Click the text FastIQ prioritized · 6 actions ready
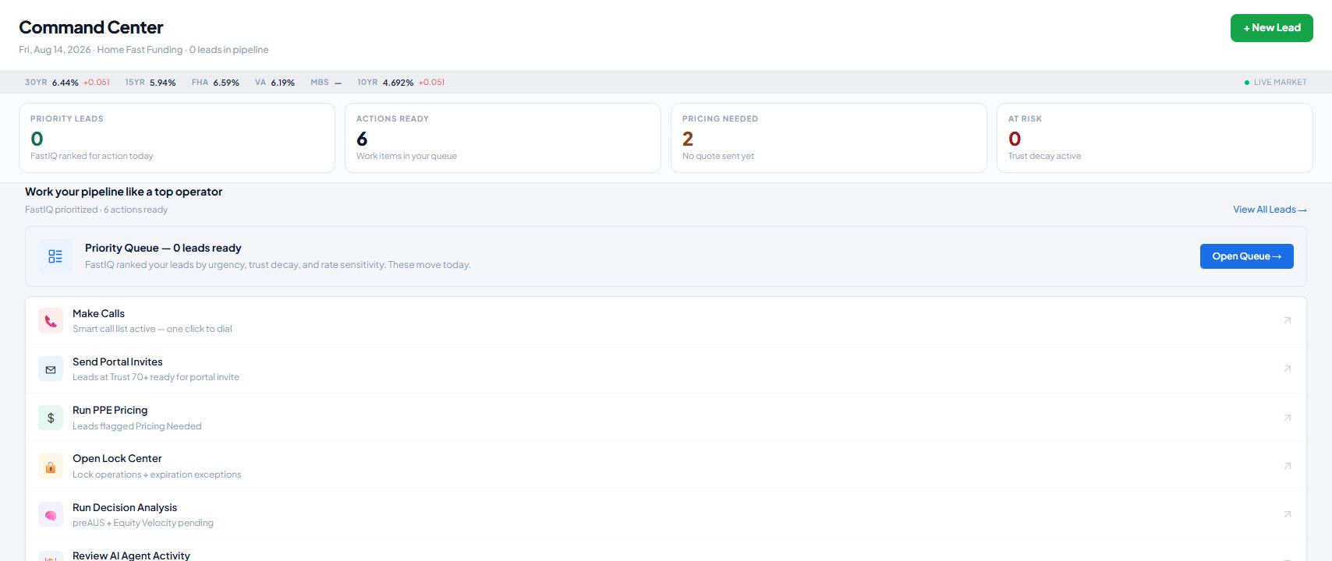This screenshot has width=1332, height=561. pos(96,210)
